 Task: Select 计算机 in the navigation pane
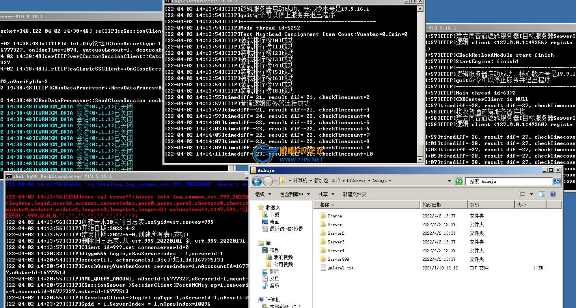pos(272,300)
